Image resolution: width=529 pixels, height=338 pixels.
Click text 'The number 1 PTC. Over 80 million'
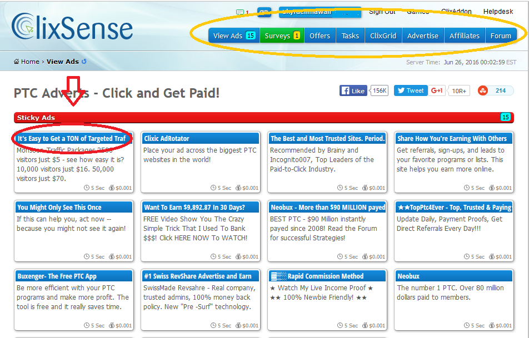point(451,288)
